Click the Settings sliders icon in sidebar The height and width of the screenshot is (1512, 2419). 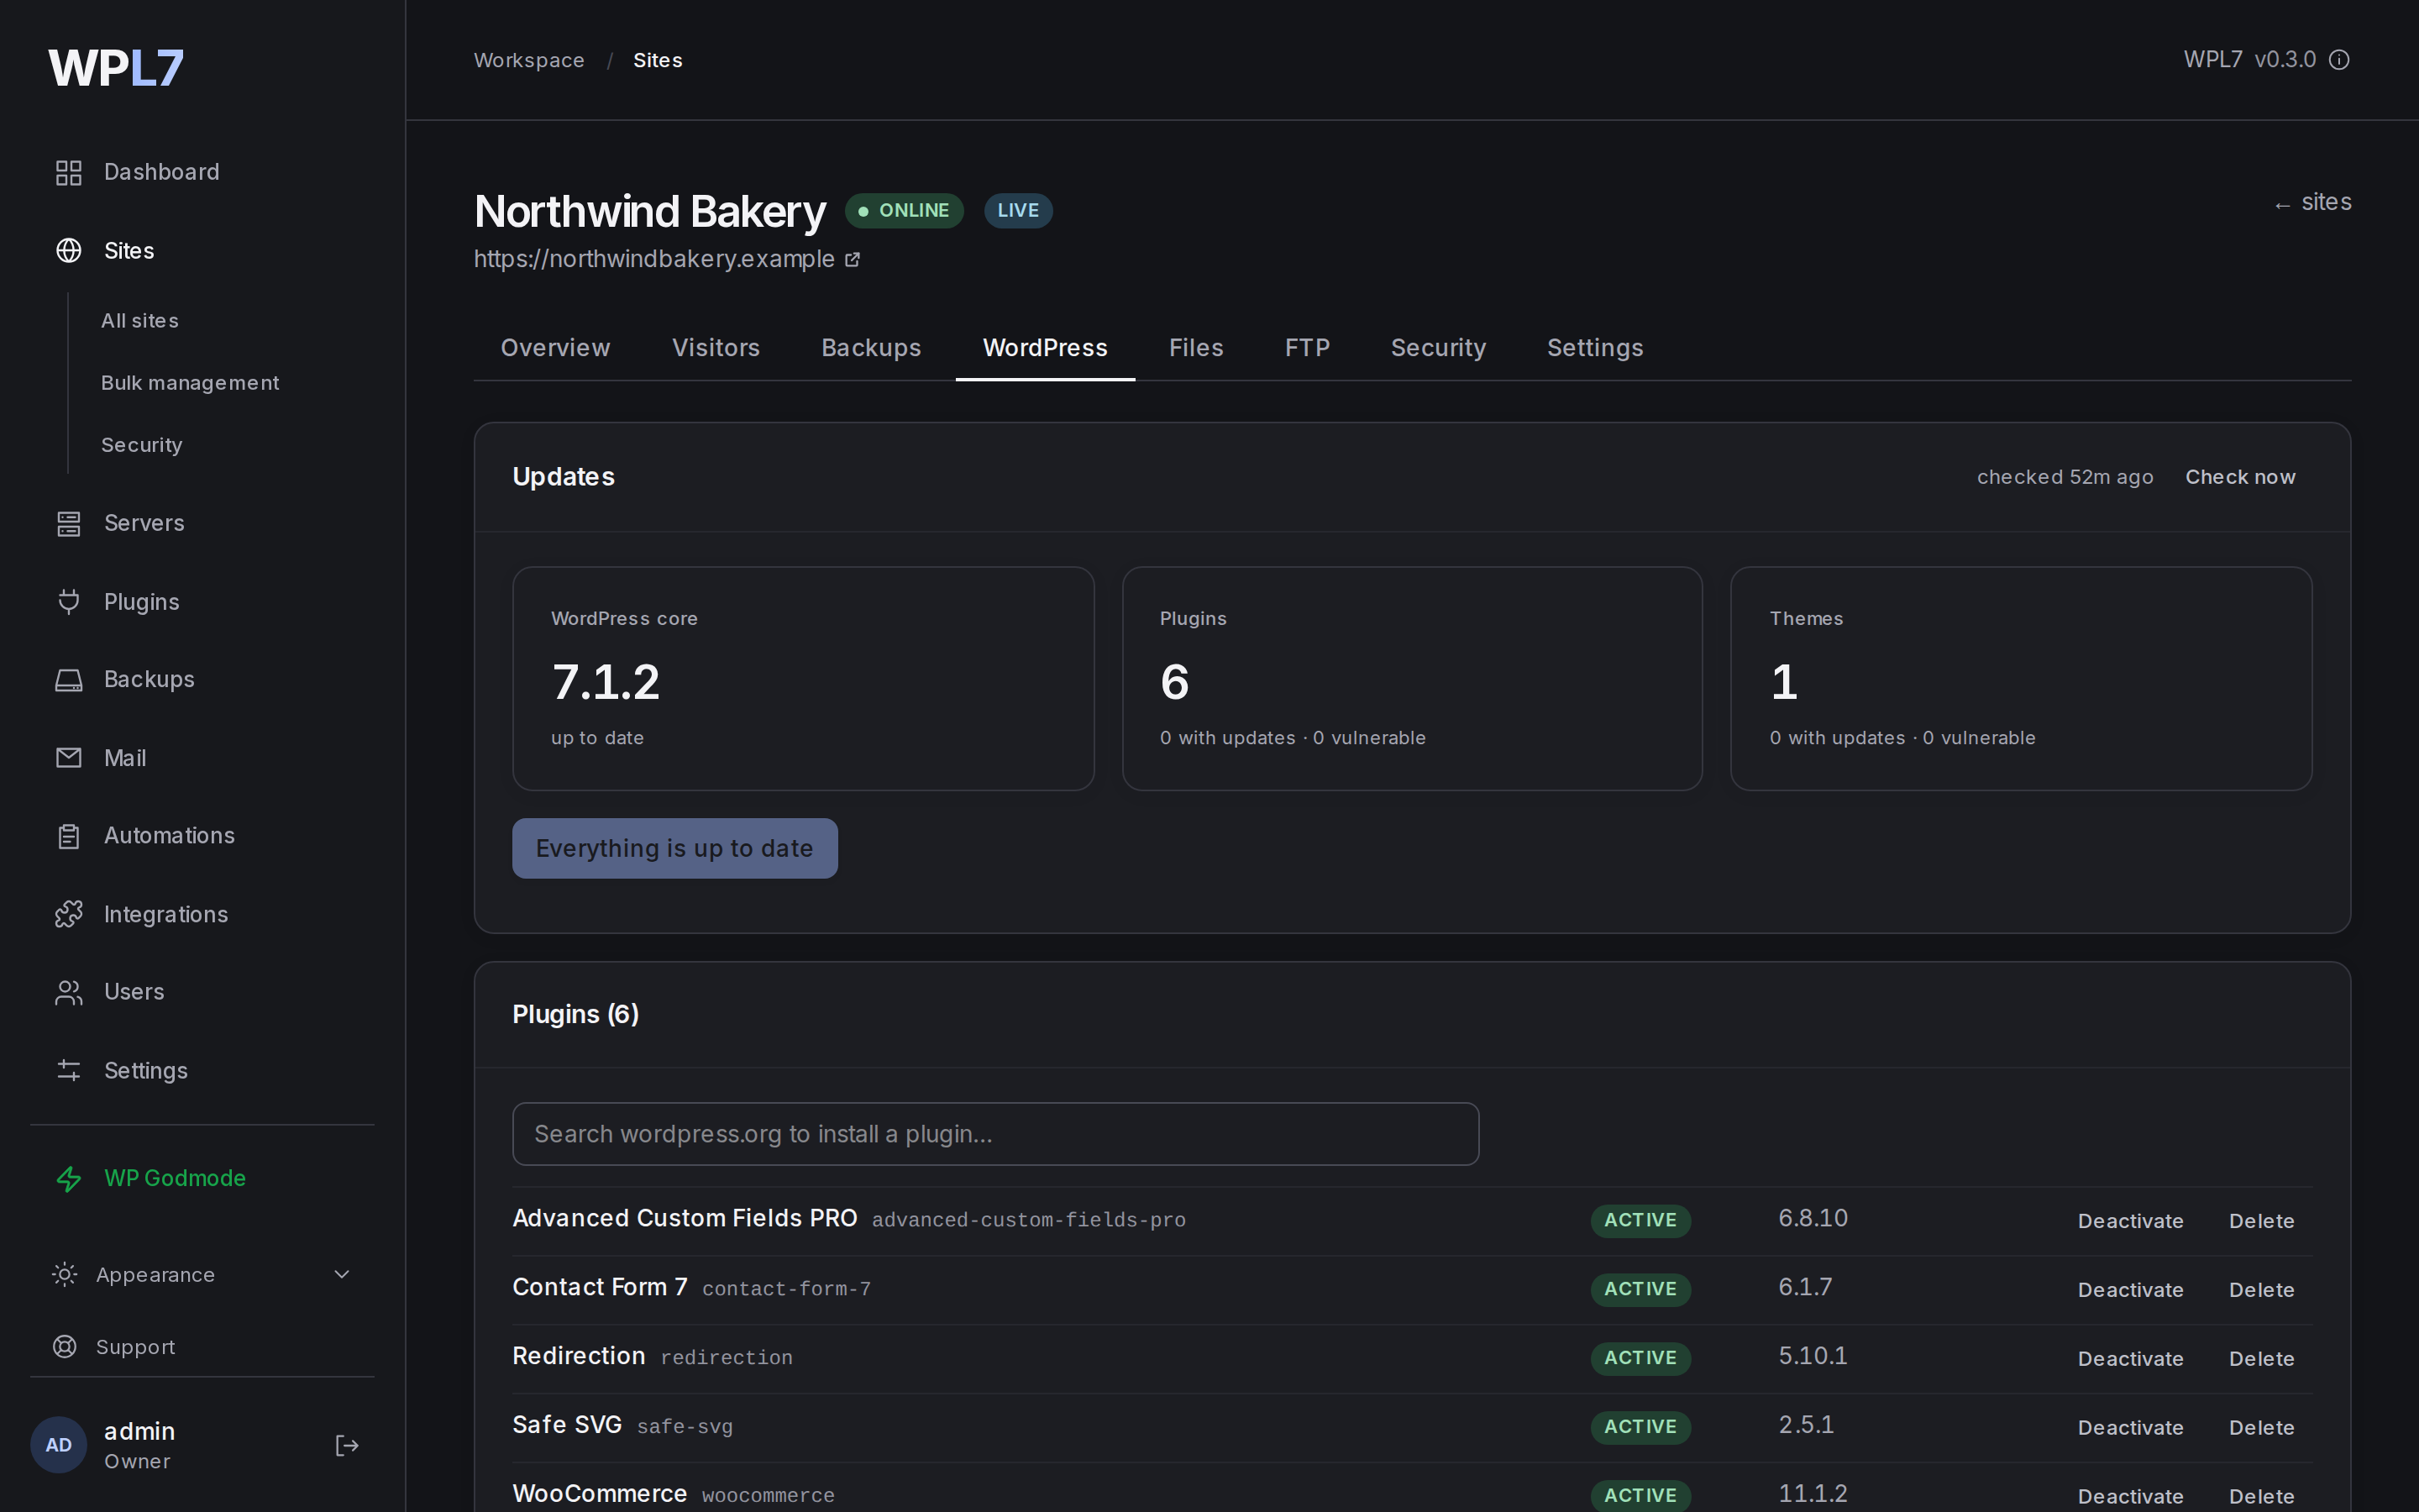click(68, 1071)
